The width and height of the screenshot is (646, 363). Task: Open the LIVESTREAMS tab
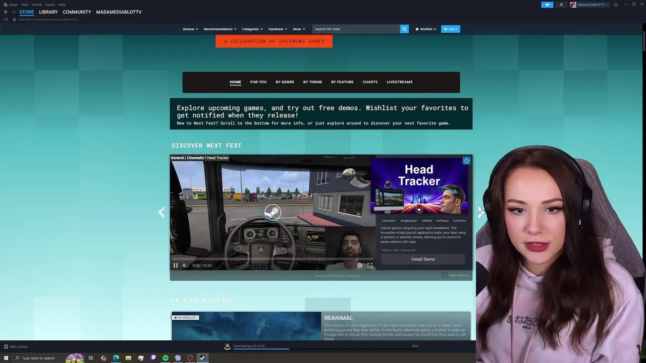[x=400, y=82]
